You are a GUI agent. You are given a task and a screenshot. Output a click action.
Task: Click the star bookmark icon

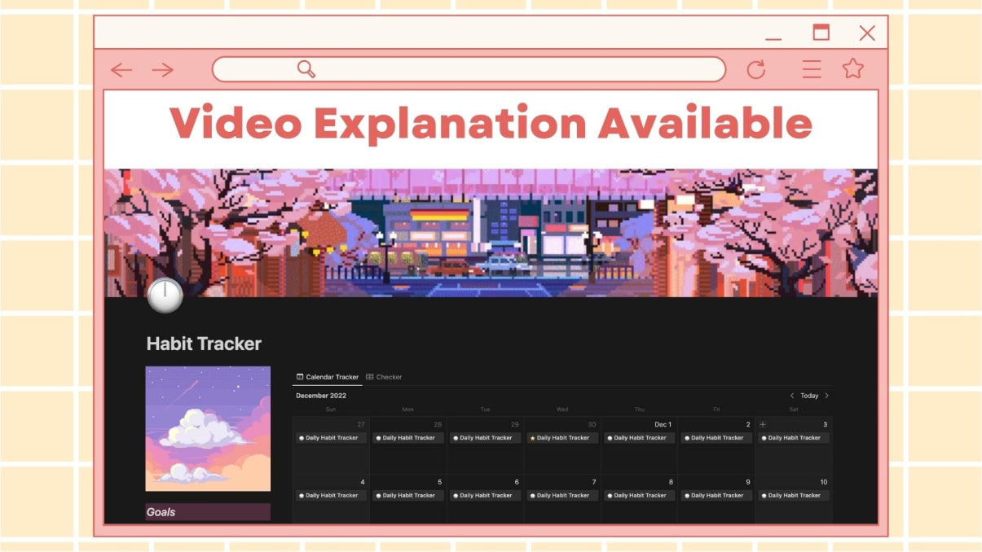coord(853,68)
